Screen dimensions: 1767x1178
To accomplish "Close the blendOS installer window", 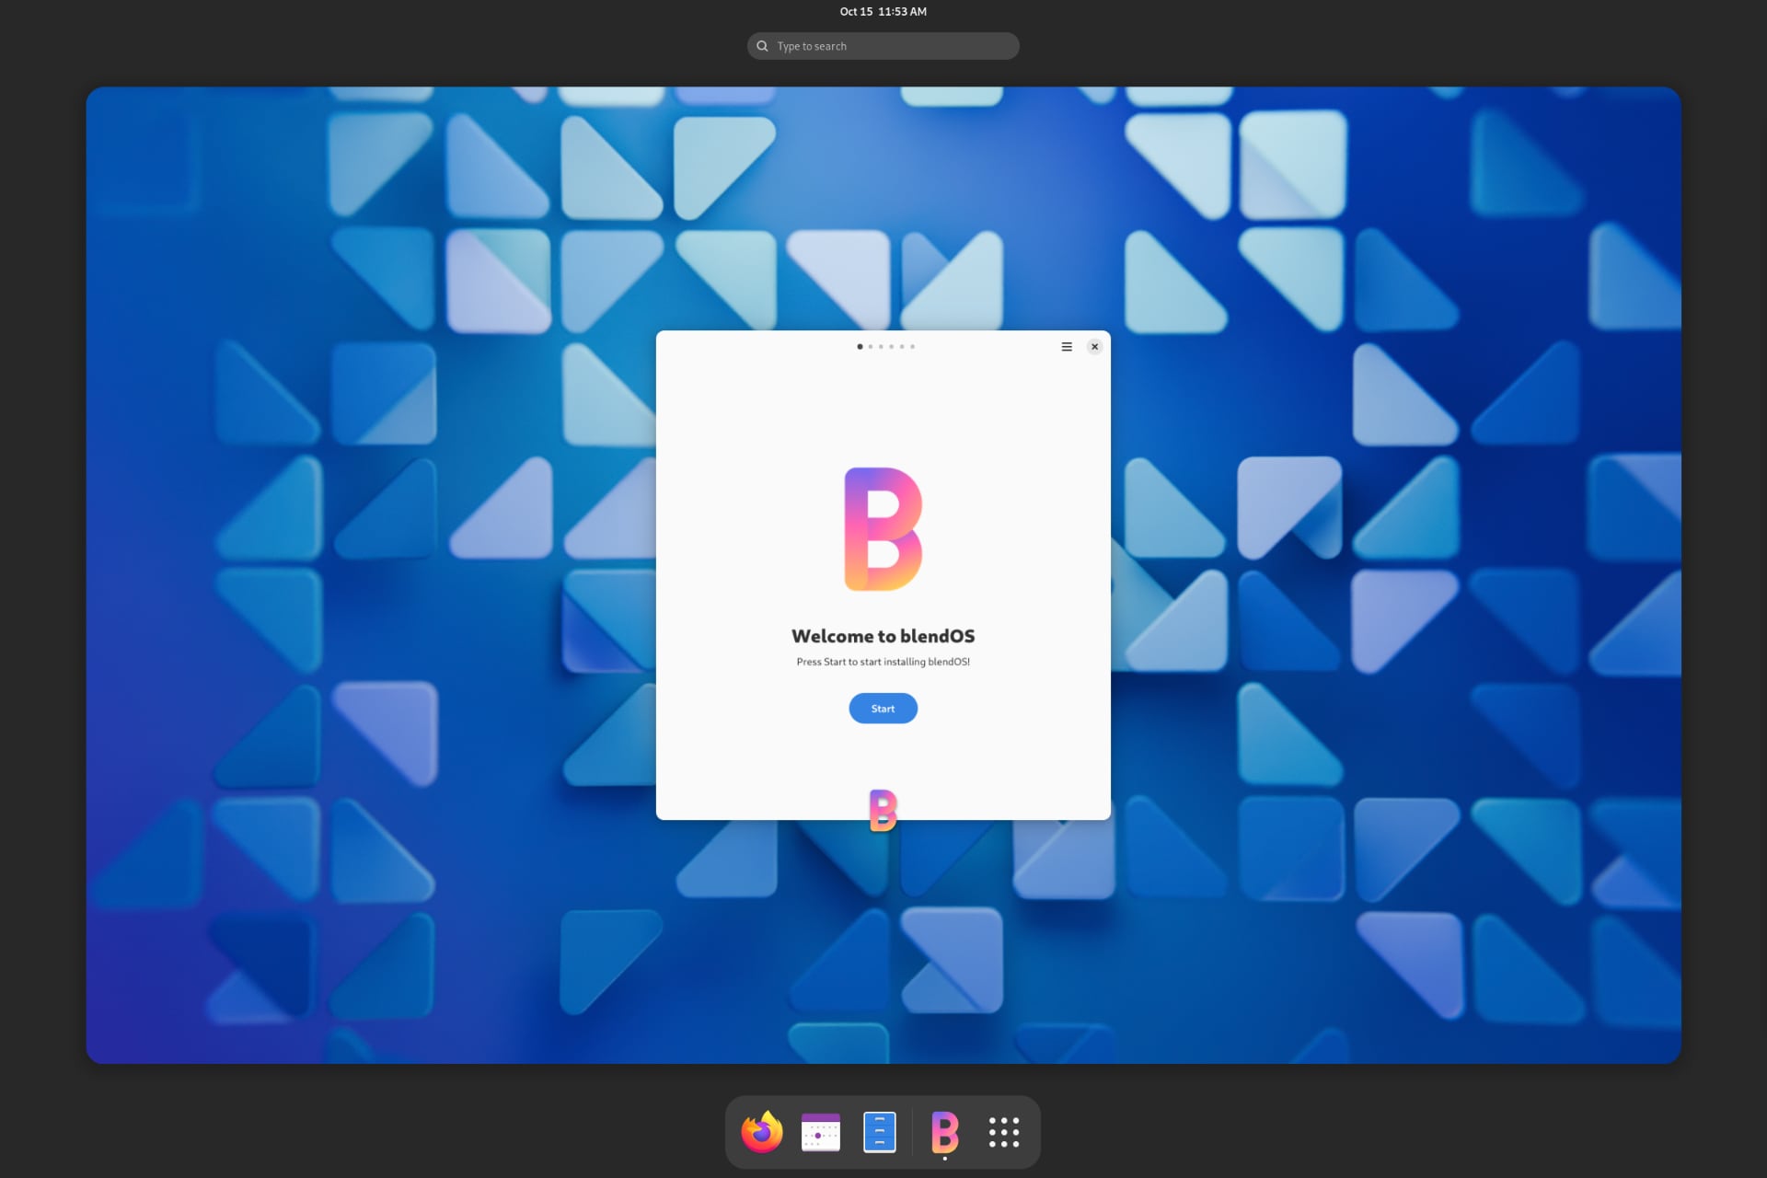I will (x=1094, y=347).
